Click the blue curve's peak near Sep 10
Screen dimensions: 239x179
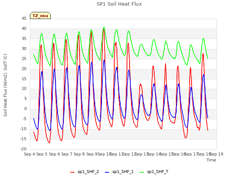[x=104, y=60]
